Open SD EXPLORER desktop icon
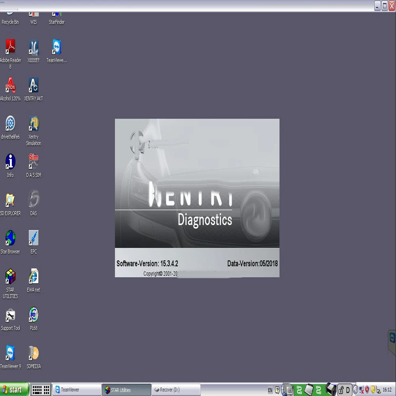 (x=10, y=204)
